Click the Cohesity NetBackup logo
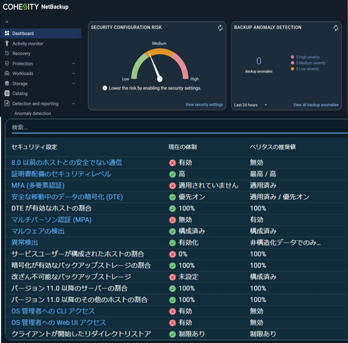348x343 pixels. click(35, 7)
